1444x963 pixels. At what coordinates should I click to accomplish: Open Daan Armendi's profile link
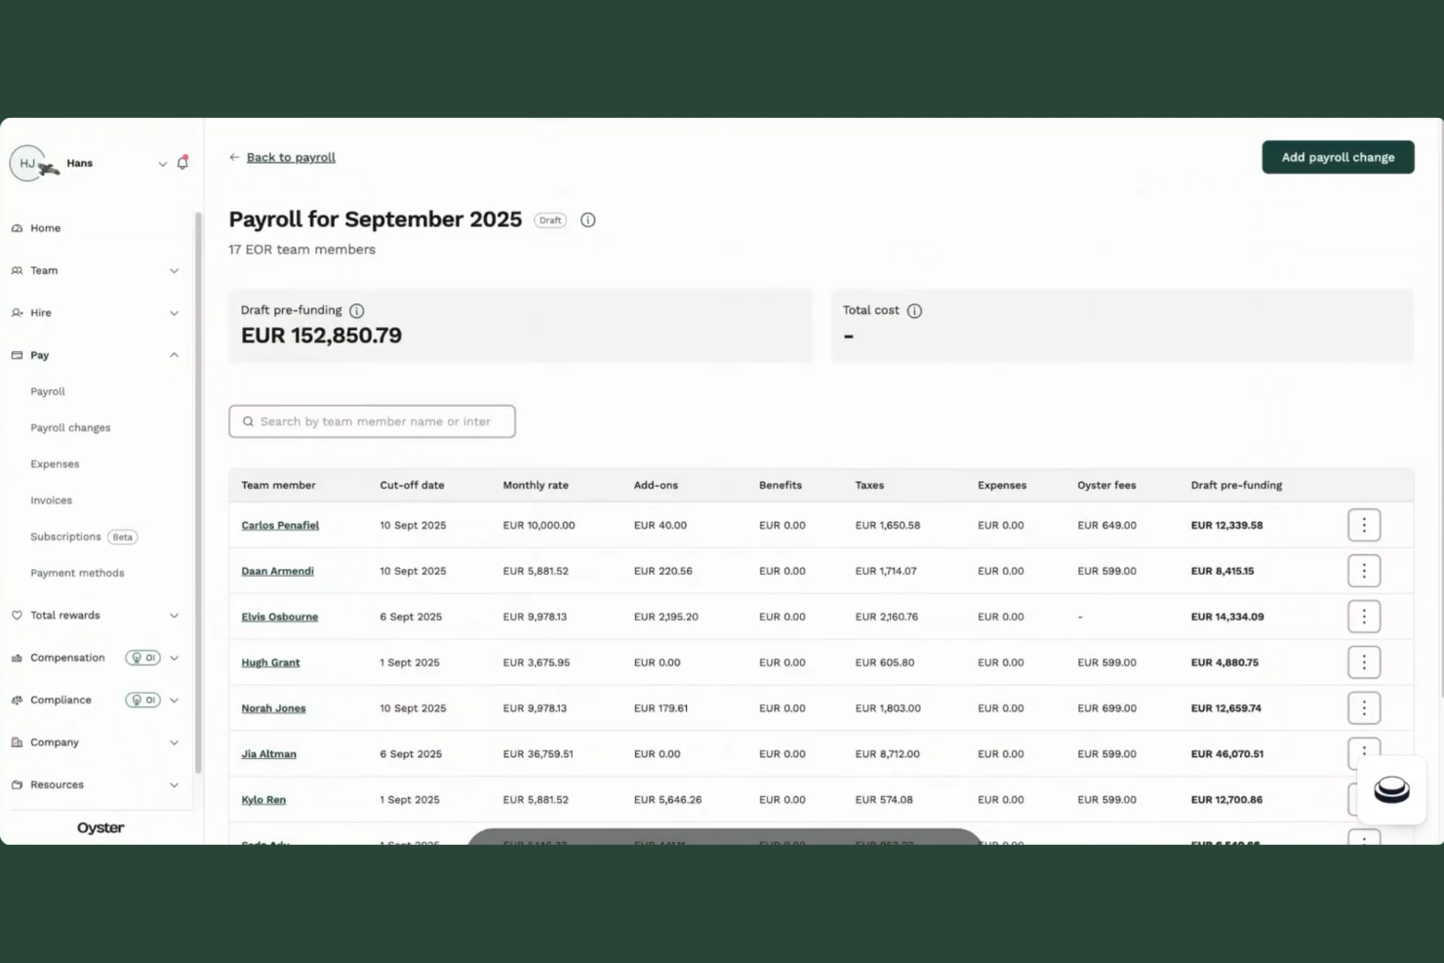click(x=277, y=571)
